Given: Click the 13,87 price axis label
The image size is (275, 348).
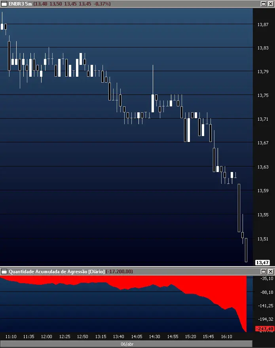Looking at the screenshot, I should click(x=263, y=25).
